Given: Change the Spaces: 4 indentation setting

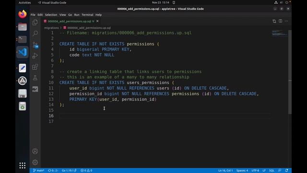Looking at the screenshot, I should tap(242, 171).
